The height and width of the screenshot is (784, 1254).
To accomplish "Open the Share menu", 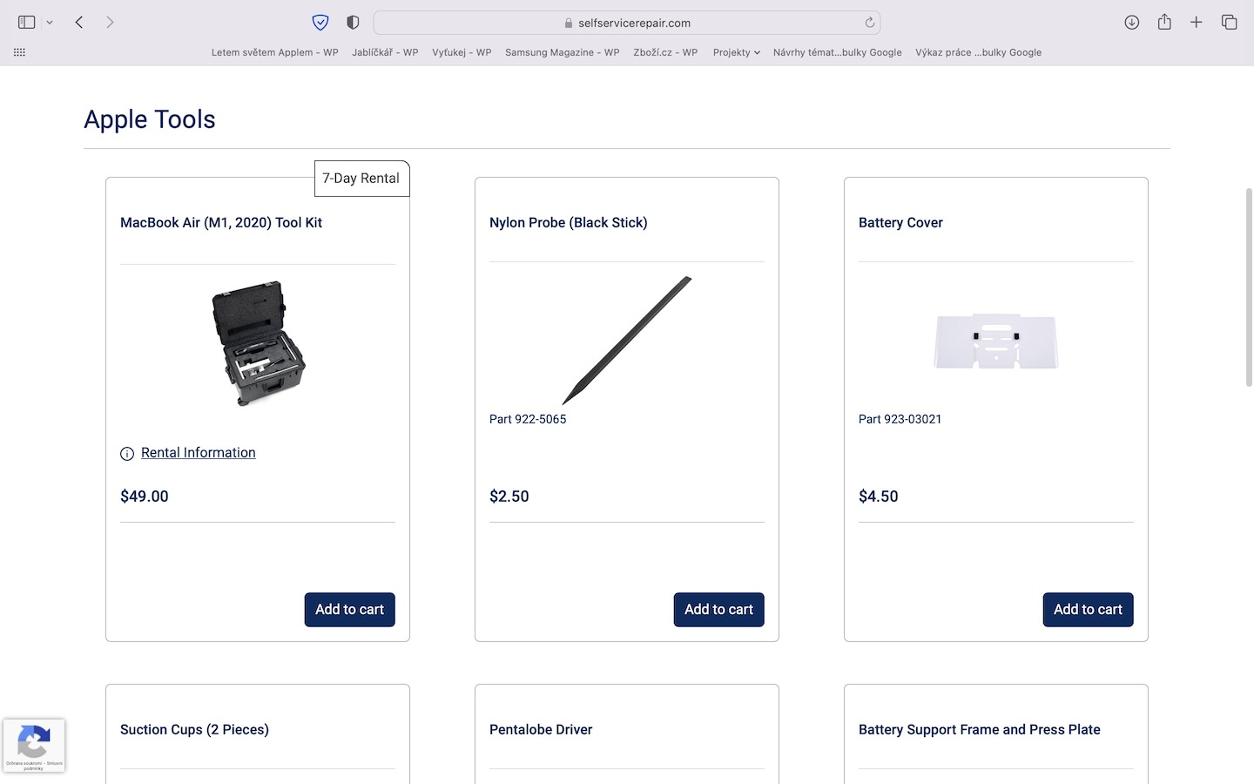I will point(1164,22).
